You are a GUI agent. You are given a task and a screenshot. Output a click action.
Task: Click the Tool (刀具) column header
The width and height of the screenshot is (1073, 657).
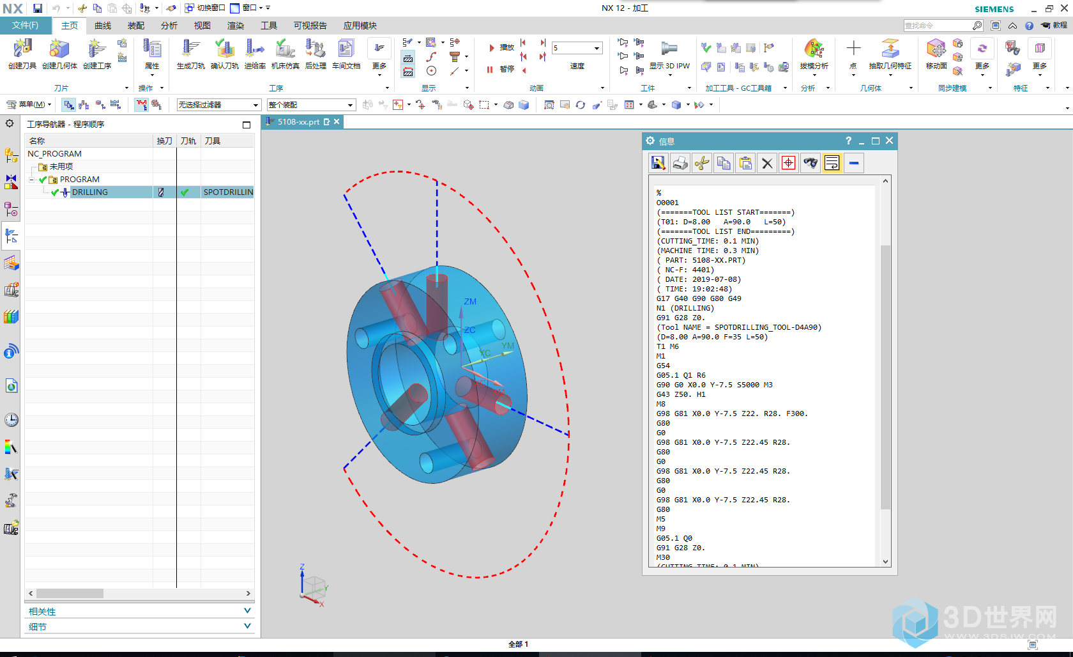click(x=227, y=141)
